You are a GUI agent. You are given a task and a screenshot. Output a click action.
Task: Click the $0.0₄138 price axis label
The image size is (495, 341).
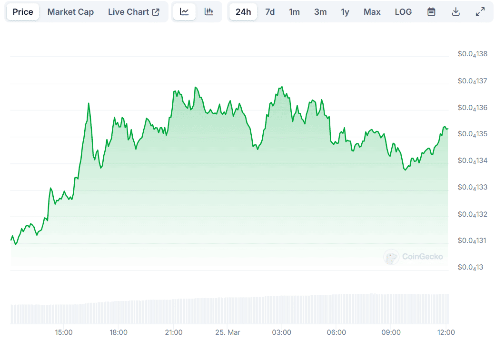point(473,54)
